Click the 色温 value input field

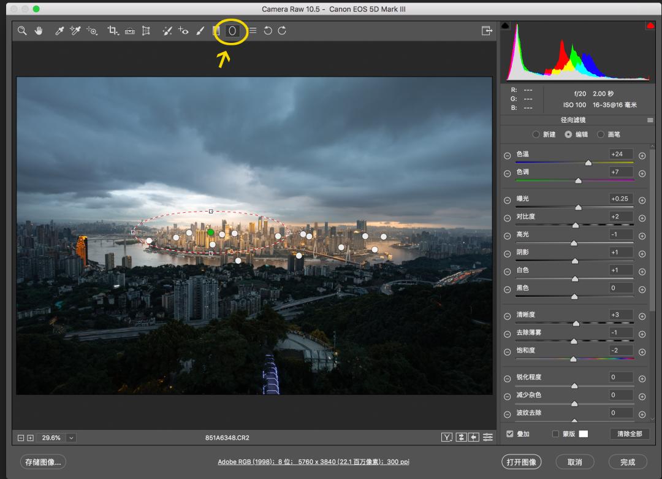(621, 154)
